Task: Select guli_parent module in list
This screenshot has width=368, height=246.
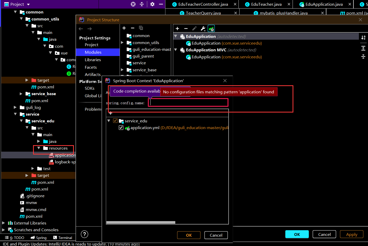Action: (143, 56)
